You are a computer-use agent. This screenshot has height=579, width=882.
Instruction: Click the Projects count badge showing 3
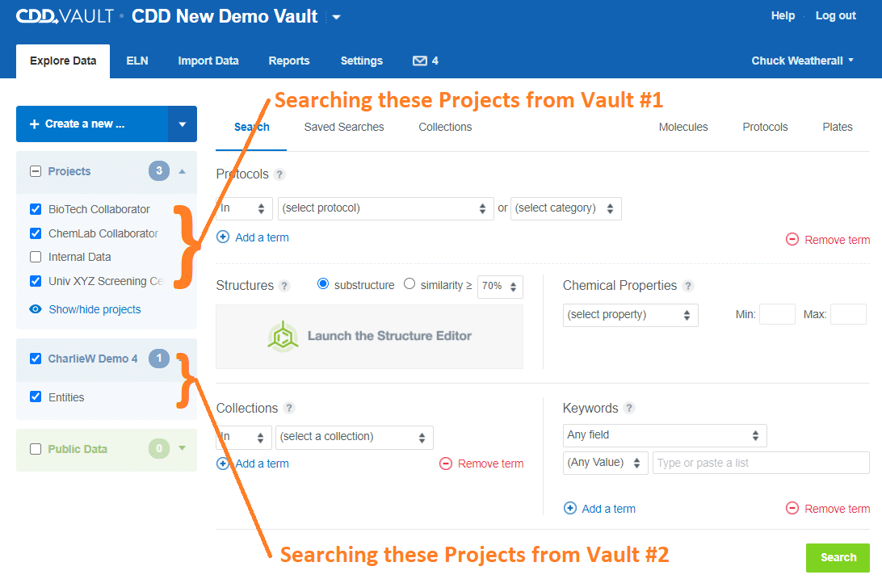[159, 171]
